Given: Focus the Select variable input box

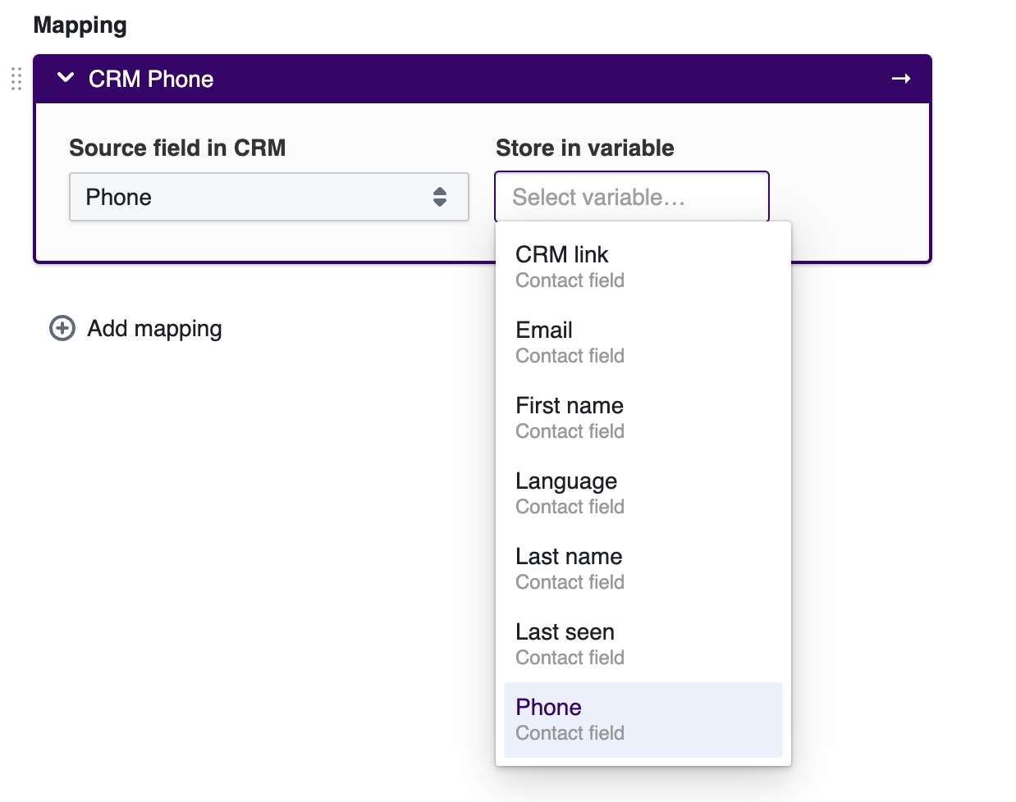Looking at the screenshot, I should click(x=630, y=197).
